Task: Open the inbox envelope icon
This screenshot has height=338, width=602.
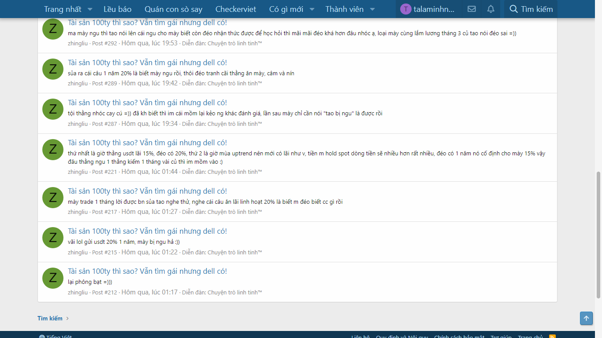Action: tap(472, 9)
